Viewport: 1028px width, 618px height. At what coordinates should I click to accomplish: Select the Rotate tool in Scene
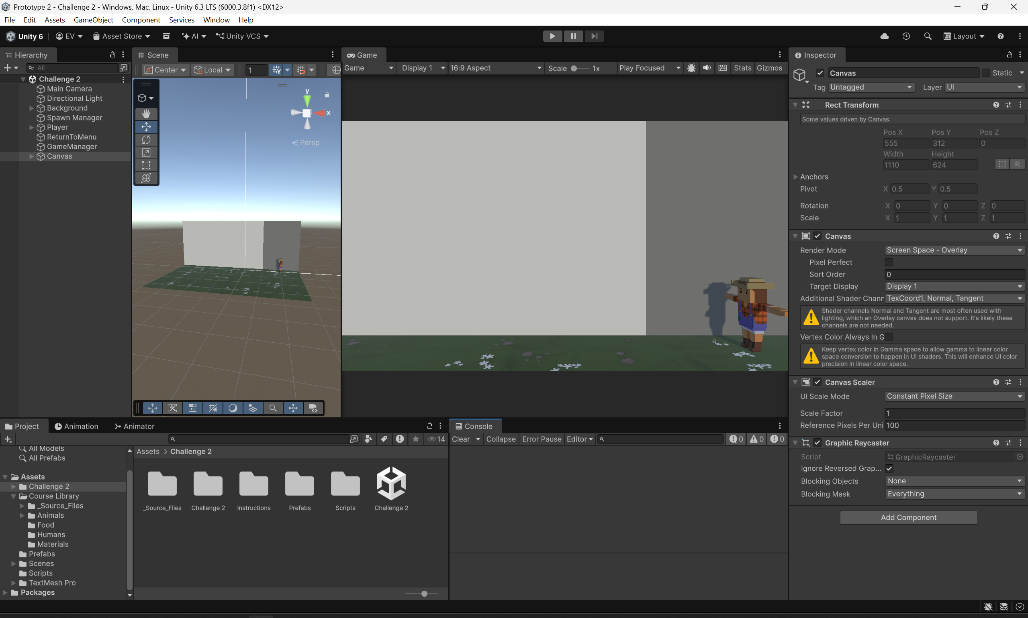(x=146, y=140)
